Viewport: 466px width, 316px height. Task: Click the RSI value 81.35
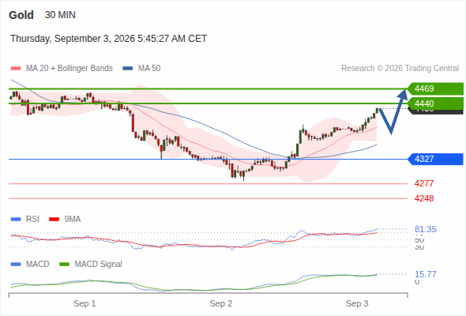pos(426,229)
